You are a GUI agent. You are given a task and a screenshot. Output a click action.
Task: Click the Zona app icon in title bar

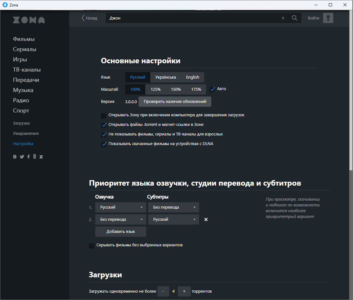pos(5,5)
